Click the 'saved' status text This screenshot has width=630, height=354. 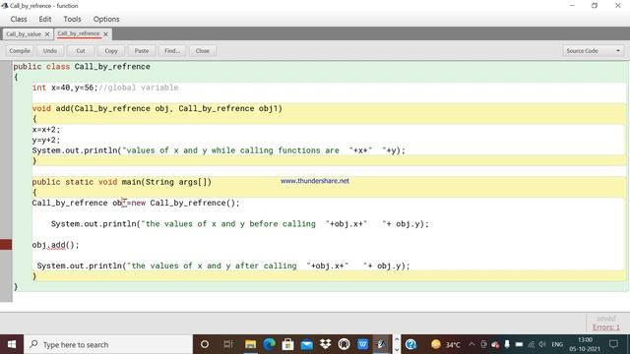[606, 319]
